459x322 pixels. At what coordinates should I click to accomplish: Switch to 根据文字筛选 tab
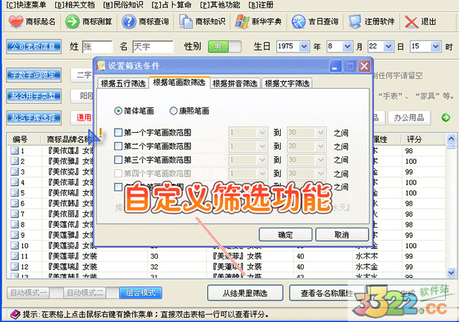[x=287, y=84]
